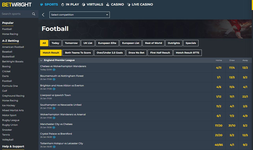Switch to the European List tab
The image size is (253, 150).
[131, 43]
